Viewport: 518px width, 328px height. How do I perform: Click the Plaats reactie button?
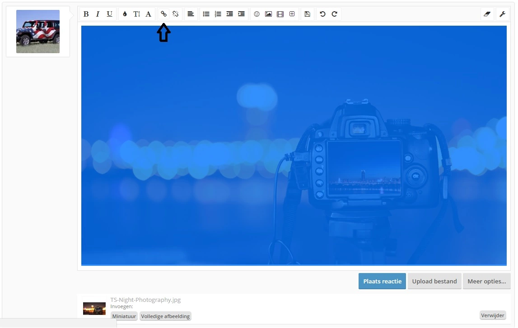[x=382, y=281]
